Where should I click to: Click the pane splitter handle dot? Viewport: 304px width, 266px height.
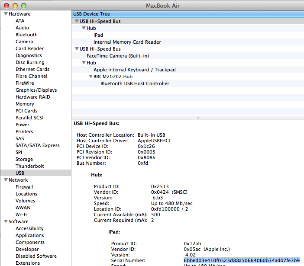[x=198, y=118]
